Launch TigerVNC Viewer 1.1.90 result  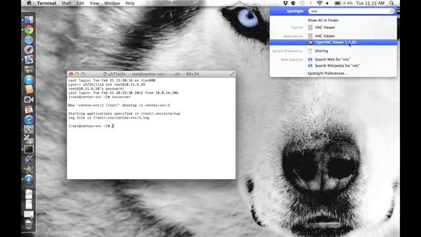tap(333, 42)
